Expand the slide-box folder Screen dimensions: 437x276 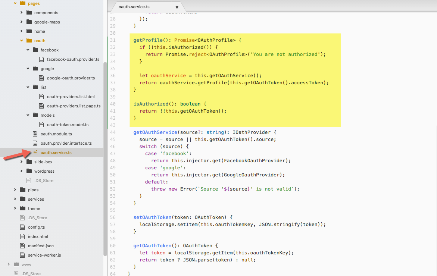(22, 162)
